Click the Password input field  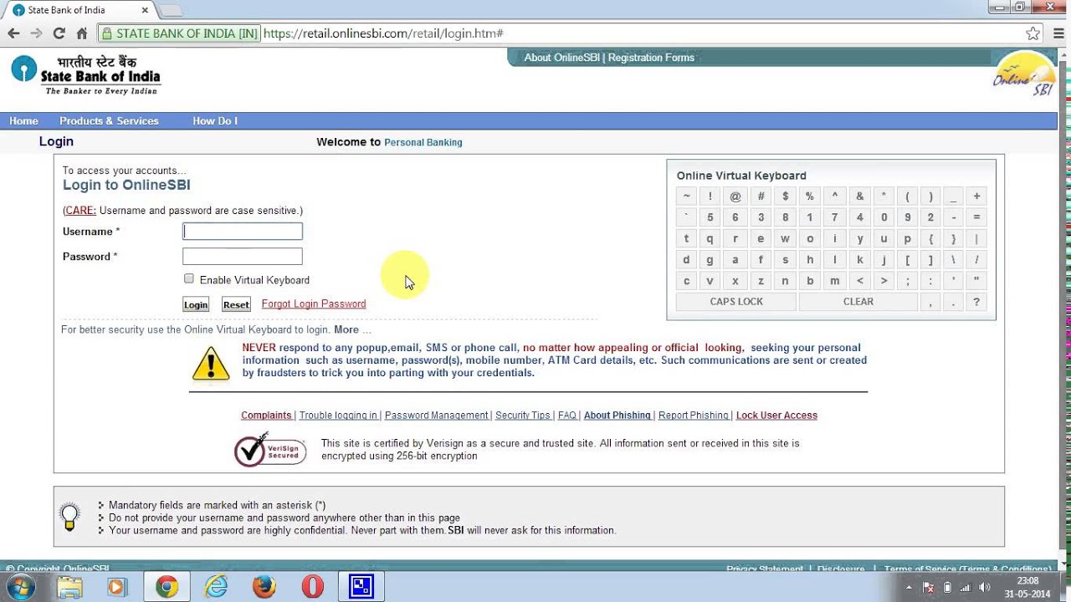click(x=243, y=257)
